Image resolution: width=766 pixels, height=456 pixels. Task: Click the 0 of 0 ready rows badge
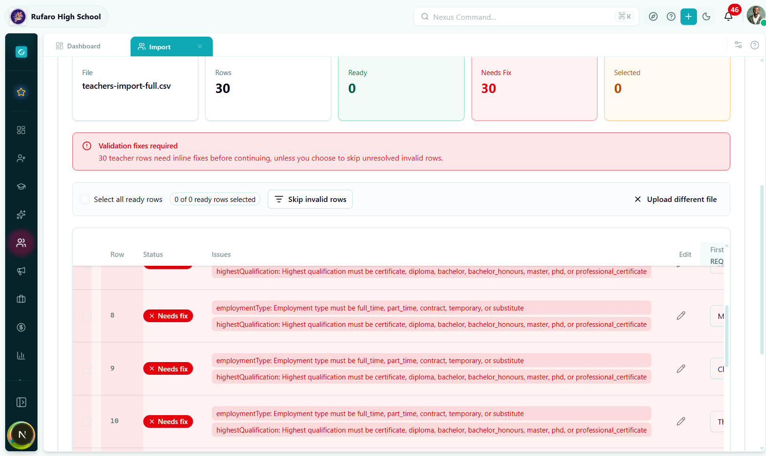(x=215, y=199)
